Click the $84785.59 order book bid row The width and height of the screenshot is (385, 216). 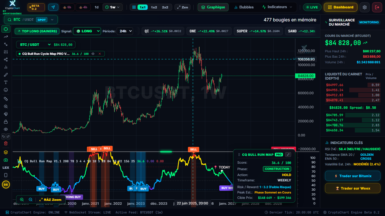click(x=353, y=115)
